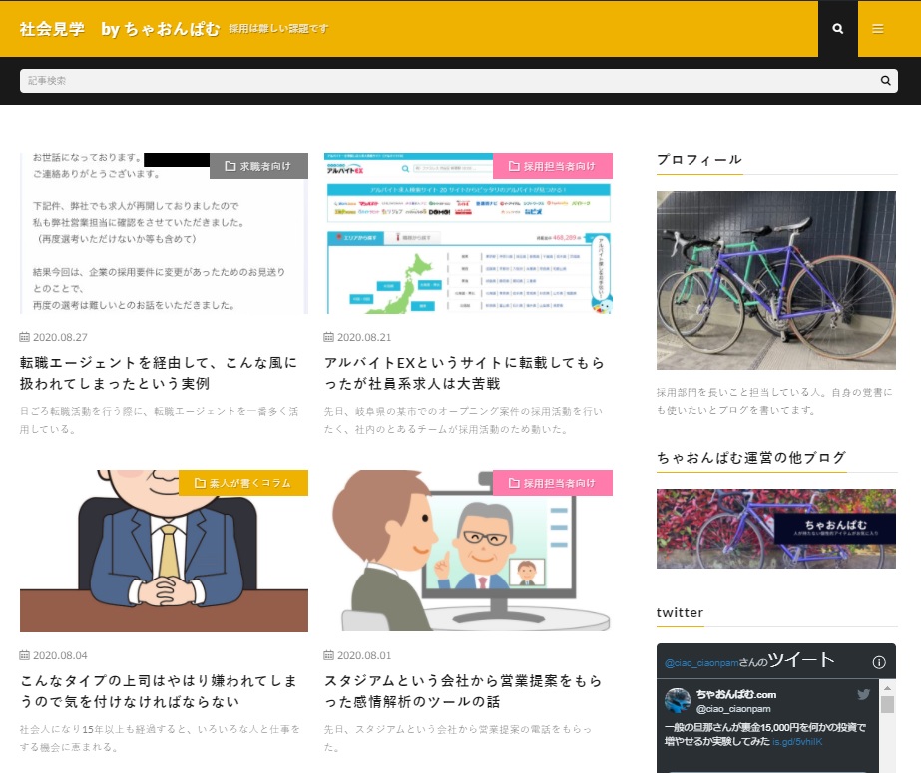
Task: Open 採用担当者向け tag on アルバイトEX article
Action: click(552, 166)
